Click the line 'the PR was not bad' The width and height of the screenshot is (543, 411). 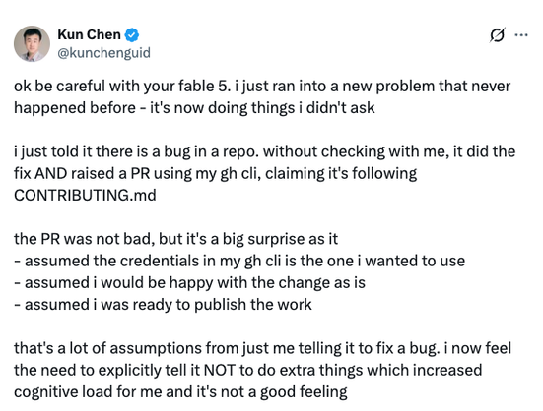pyautogui.click(x=176, y=239)
